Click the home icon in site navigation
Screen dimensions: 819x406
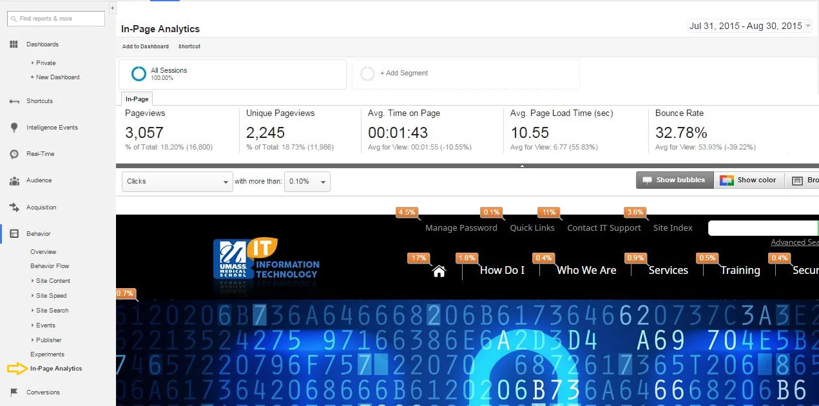439,271
